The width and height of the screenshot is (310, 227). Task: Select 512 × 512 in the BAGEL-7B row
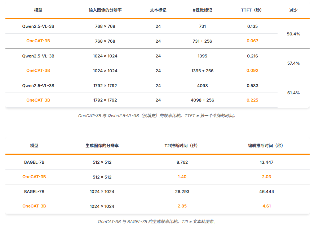click(102, 162)
